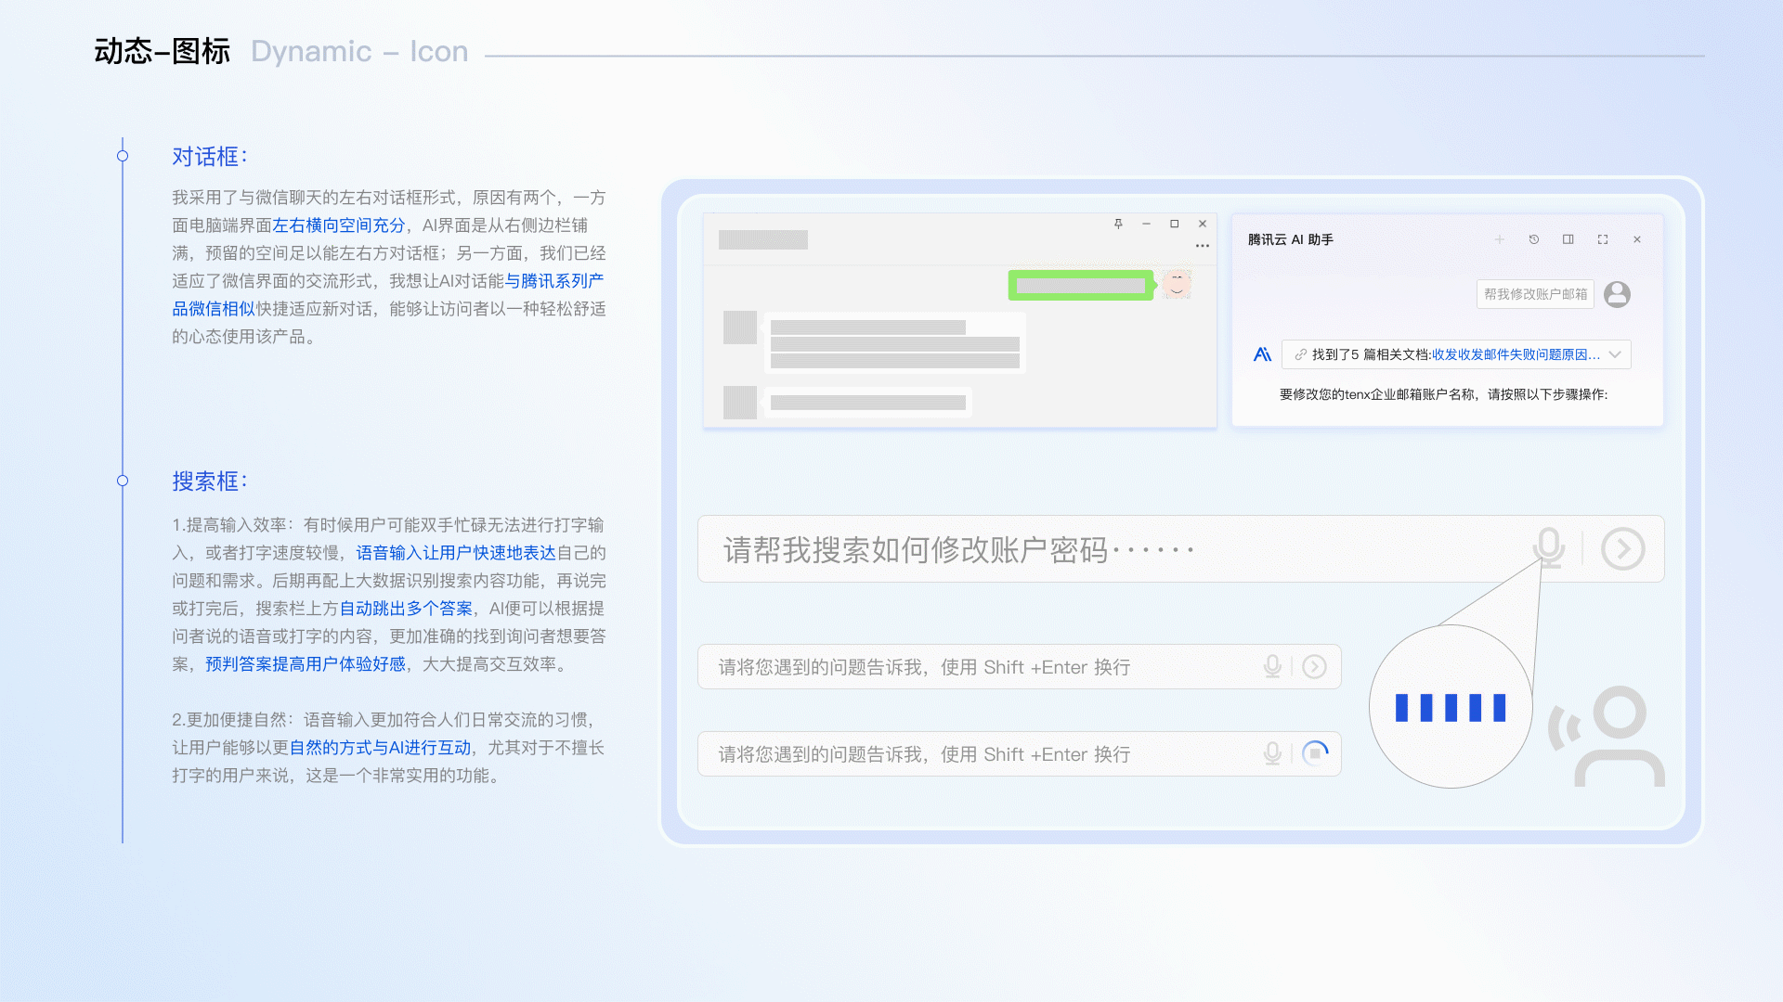Image resolution: width=1783 pixels, height=1002 pixels.
Task: Start new chat with plus icon
Action: (x=1499, y=239)
